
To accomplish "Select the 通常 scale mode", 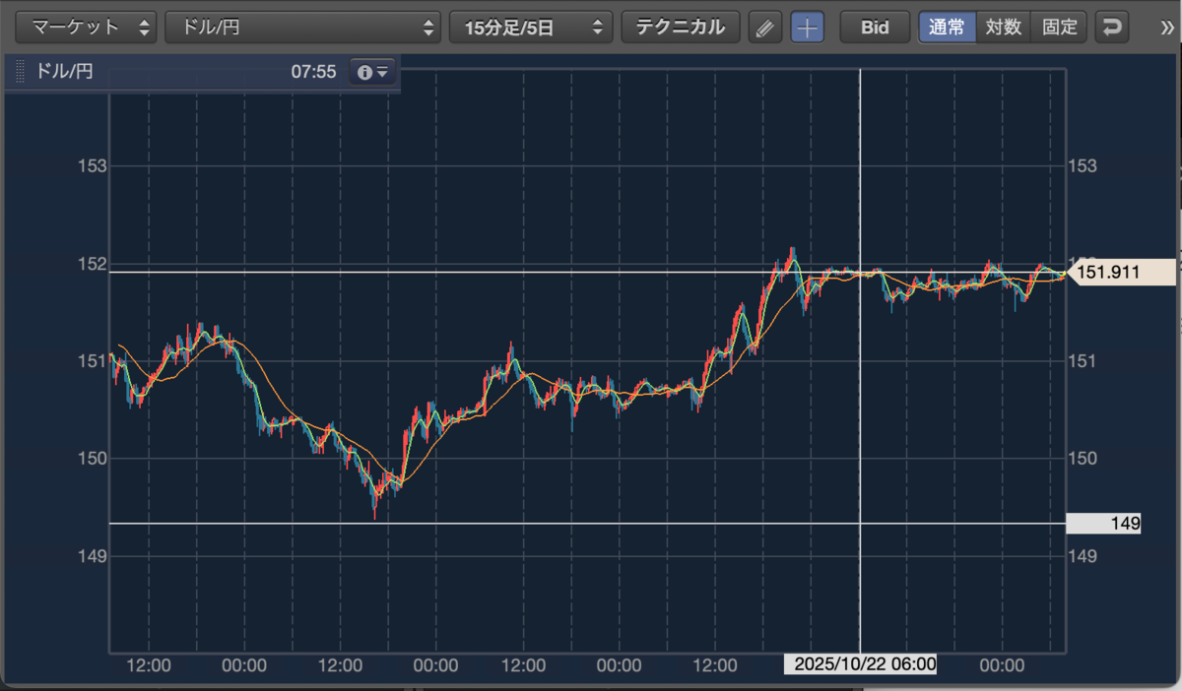I will tap(948, 28).
